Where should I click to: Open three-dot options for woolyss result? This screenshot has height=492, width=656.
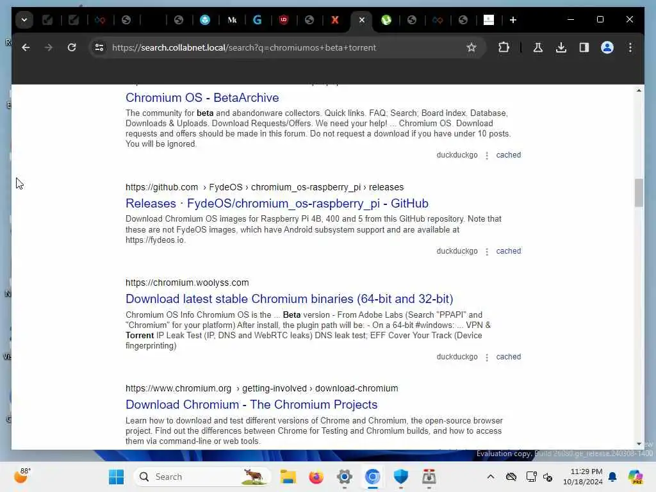pyautogui.click(x=487, y=357)
